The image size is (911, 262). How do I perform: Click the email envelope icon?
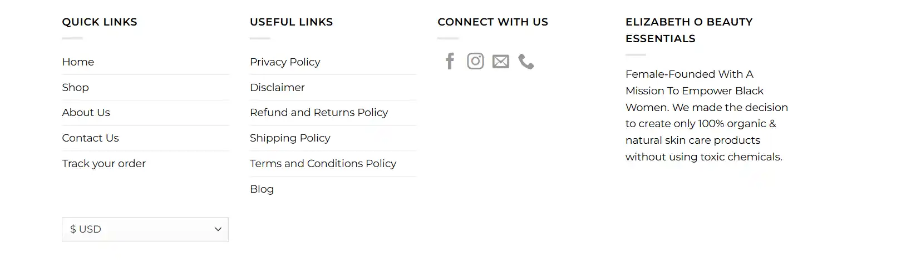pos(501,62)
